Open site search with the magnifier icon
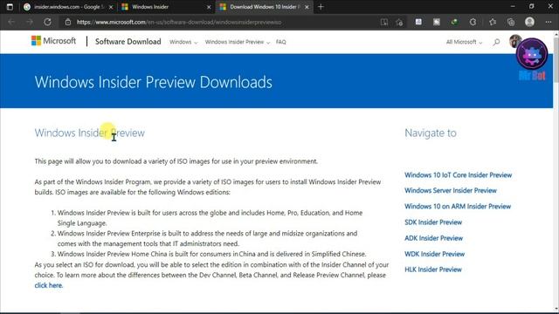This screenshot has width=559, height=314. tap(496, 42)
